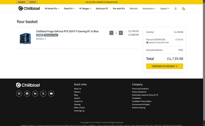Click the total price £4,139.98
Screen dimensions: 205x126
175,59
